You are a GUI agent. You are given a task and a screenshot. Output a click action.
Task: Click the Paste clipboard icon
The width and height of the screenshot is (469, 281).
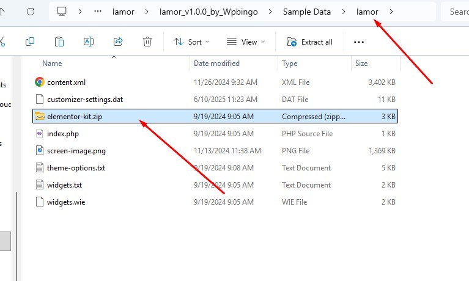[x=59, y=42]
